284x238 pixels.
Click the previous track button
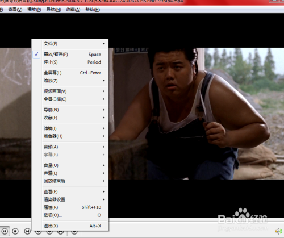[27, 231]
